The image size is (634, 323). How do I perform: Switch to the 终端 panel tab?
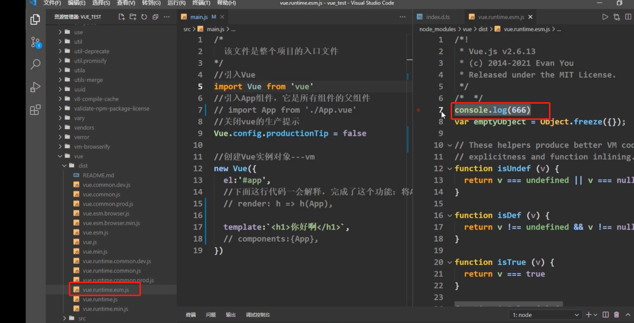coord(191,315)
